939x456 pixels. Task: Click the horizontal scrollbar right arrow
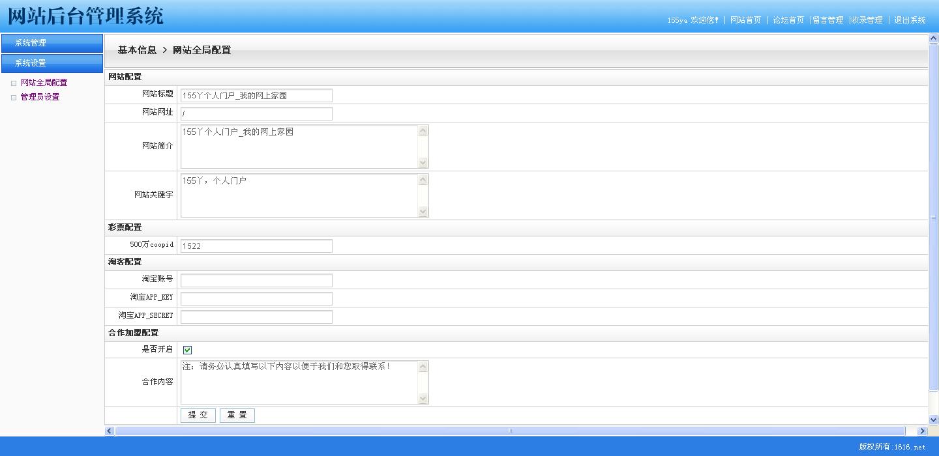click(922, 431)
